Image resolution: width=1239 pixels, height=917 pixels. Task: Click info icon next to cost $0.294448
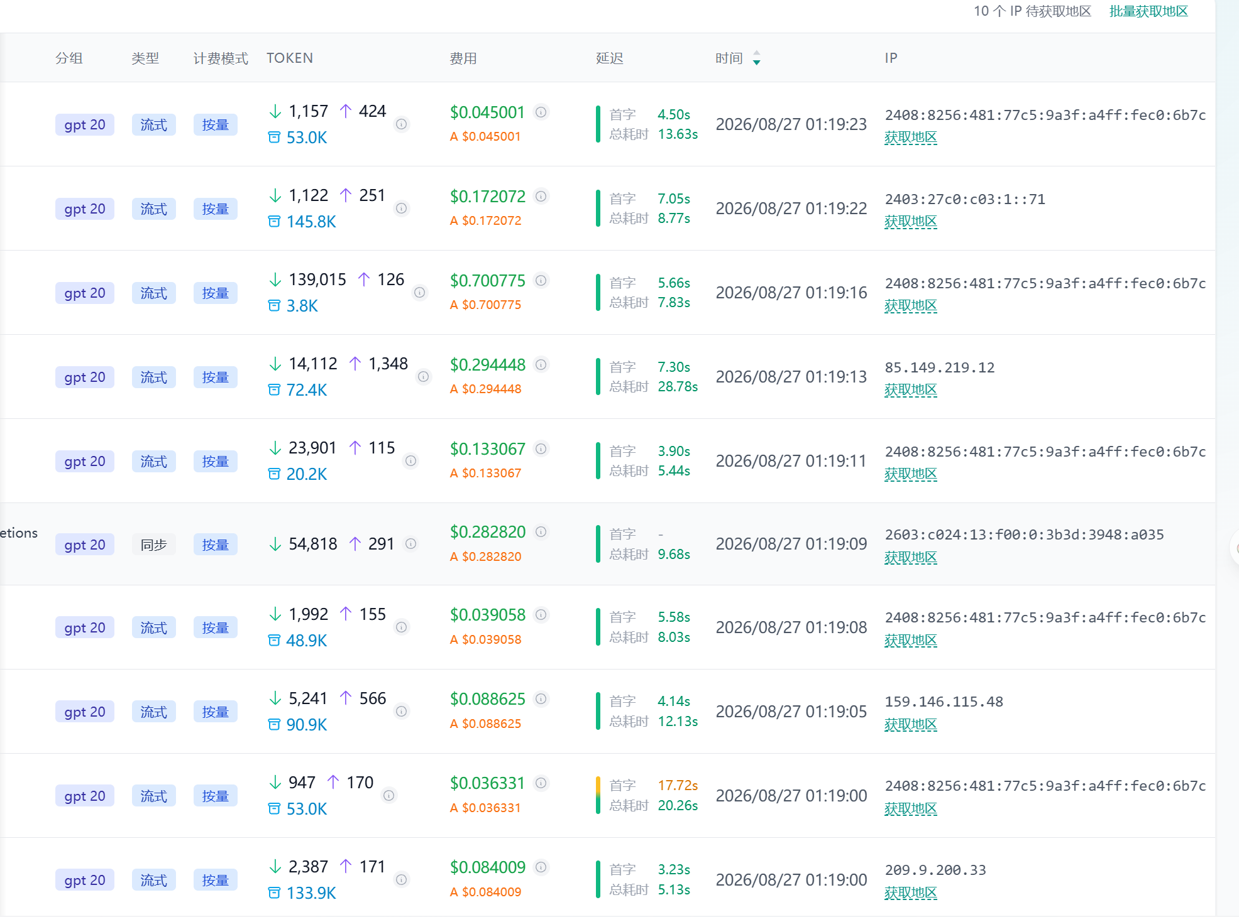(541, 365)
